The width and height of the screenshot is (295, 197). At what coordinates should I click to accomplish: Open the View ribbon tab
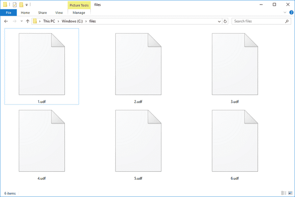pos(59,13)
